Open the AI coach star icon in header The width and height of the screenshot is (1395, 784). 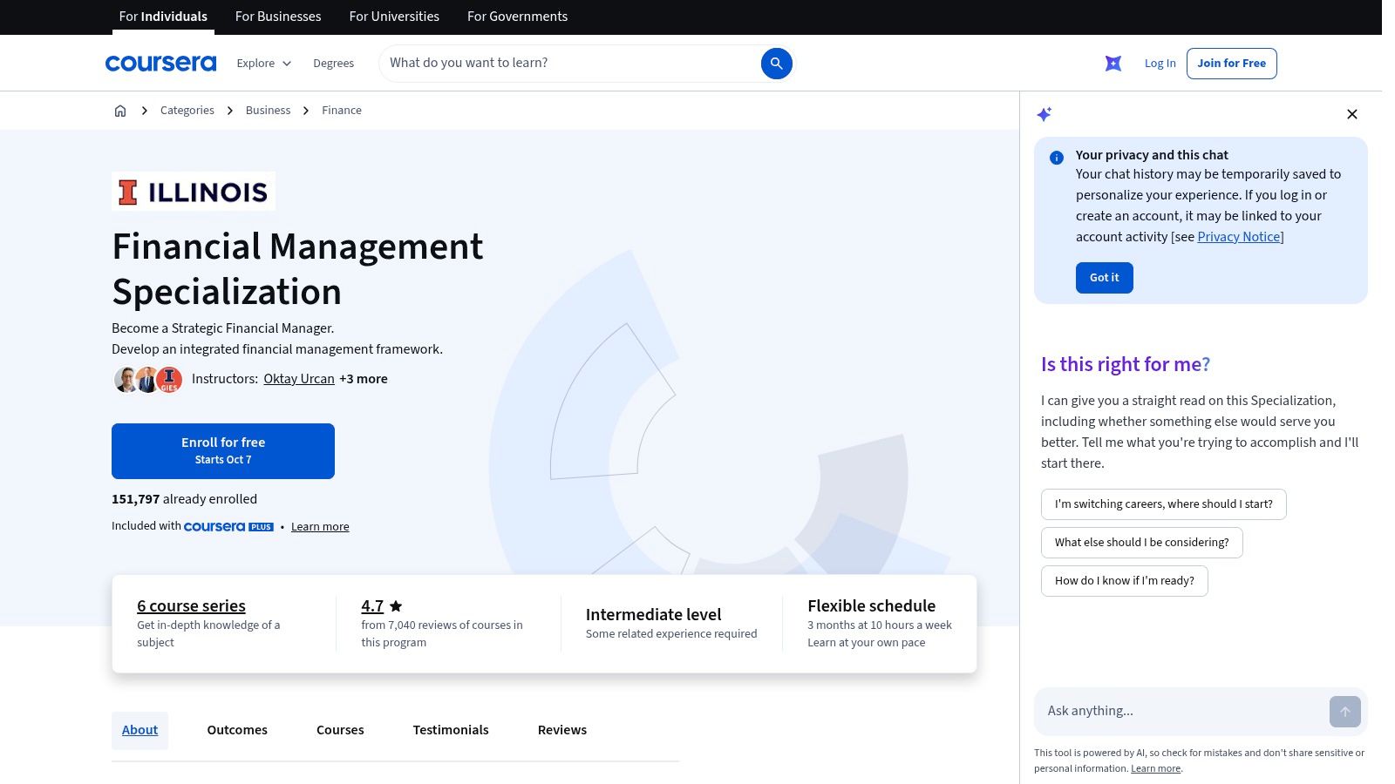1113,64
